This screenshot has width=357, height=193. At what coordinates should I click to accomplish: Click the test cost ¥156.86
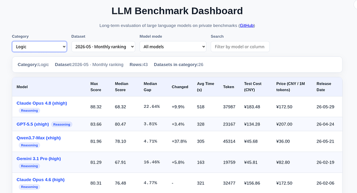point(252,183)
